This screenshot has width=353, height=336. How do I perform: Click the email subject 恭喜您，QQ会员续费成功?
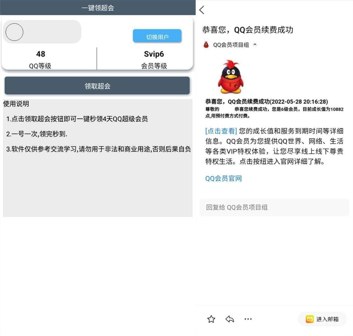[x=247, y=30]
